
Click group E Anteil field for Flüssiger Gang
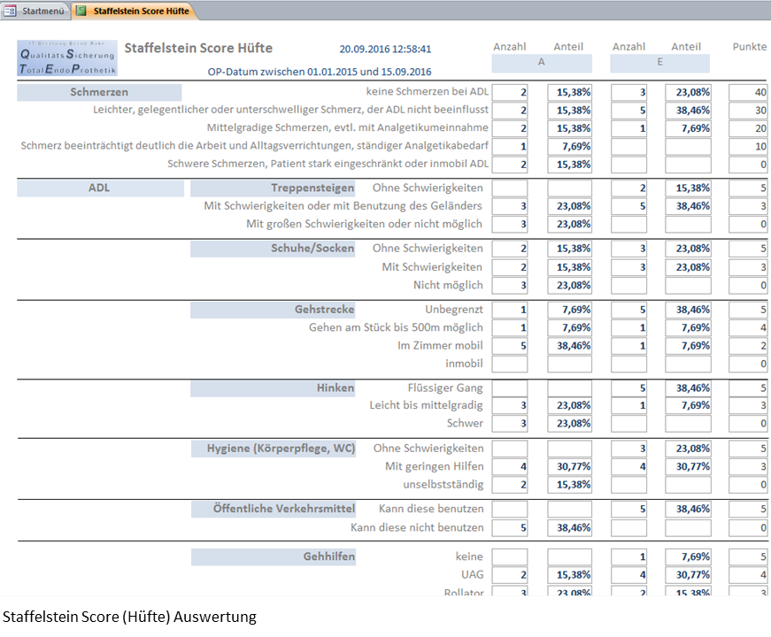689,388
